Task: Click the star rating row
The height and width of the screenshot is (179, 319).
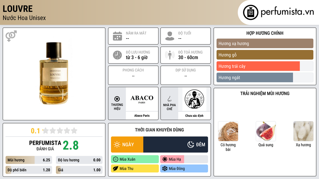Action: [60, 131]
